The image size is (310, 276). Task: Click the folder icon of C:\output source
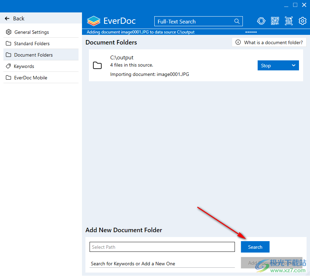pyautogui.click(x=97, y=65)
